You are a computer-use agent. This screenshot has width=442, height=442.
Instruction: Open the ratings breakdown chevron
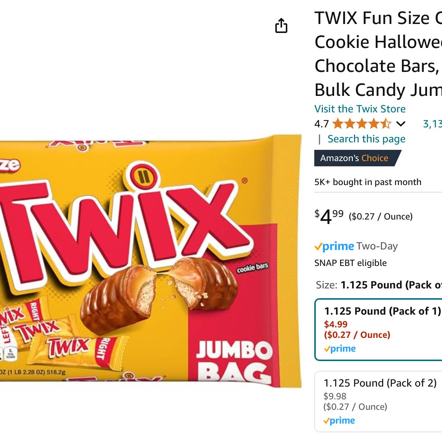click(x=400, y=124)
